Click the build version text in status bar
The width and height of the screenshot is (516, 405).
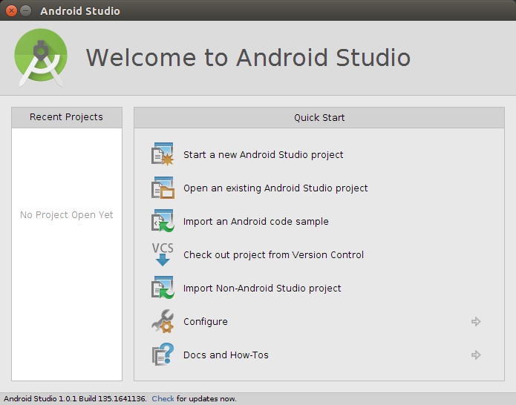75,399
